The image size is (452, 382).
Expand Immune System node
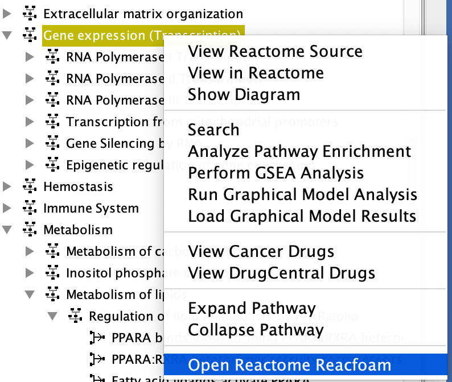click(7, 208)
